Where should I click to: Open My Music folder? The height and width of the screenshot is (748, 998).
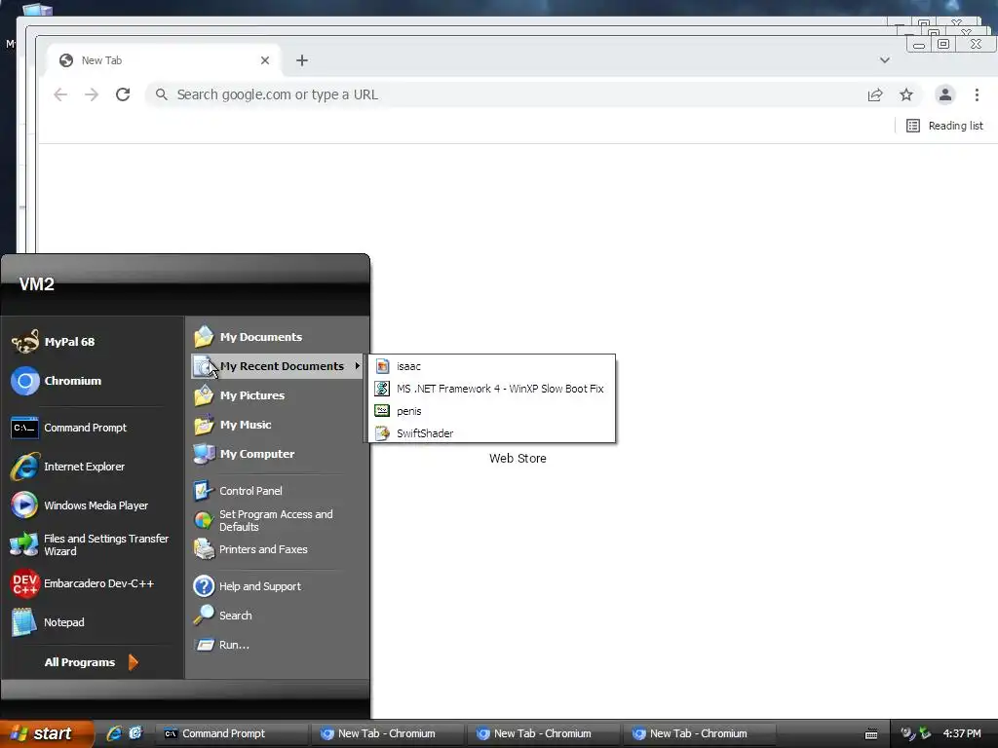233,425
